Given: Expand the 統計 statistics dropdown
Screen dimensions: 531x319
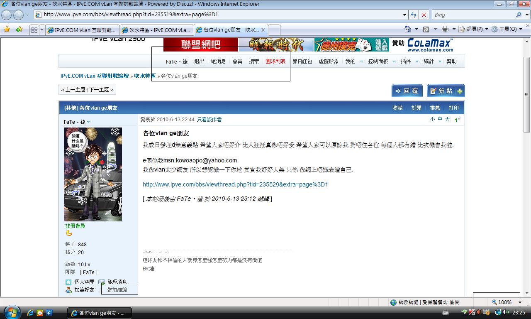Looking at the screenshot, I should pos(440,61).
